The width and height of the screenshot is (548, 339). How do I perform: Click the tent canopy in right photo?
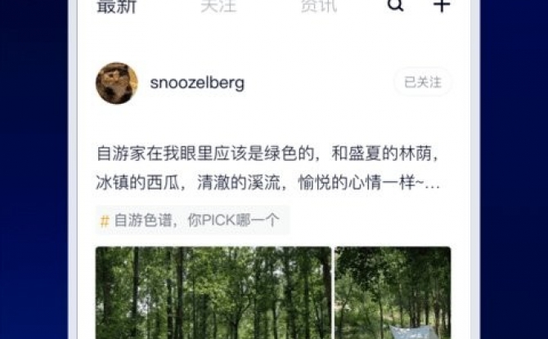point(414,332)
